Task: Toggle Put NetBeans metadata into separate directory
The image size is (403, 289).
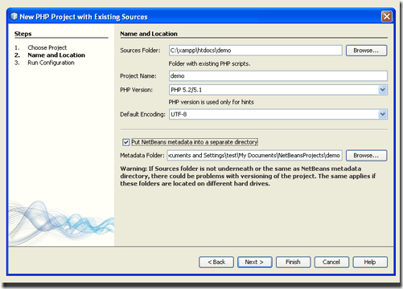Action: pyautogui.click(x=125, y=142)
